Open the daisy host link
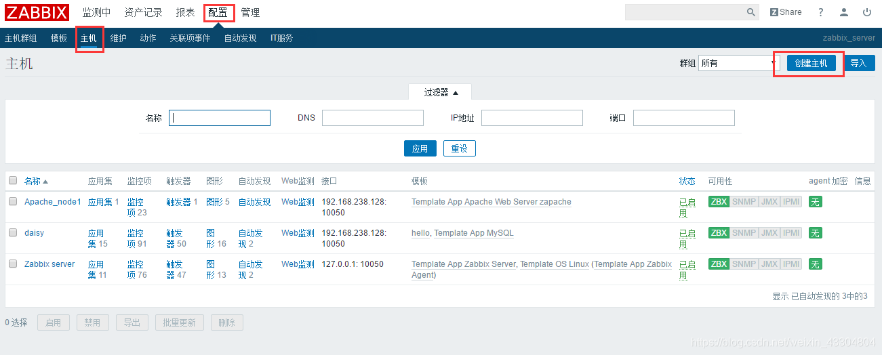Screen dimensions: 882x355 [34, 233]
